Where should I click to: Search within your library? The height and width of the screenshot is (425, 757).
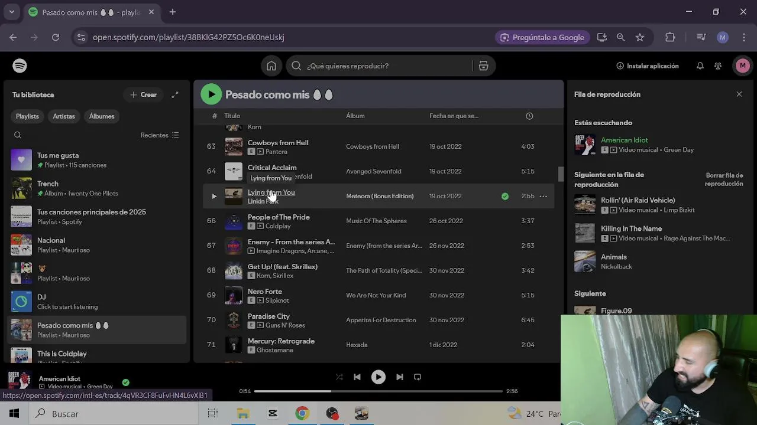pyautogui.click(x=18, y=135)
